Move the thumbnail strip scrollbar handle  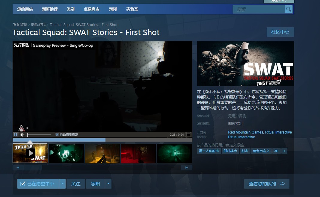pos(33,168)
